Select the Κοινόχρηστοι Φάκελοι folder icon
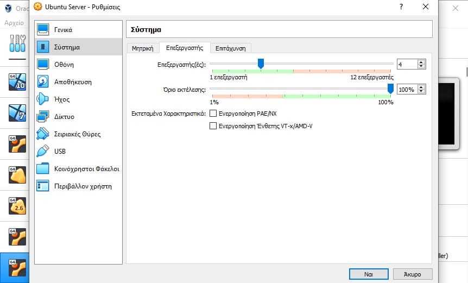 pyautogui.click(x=42, y=168)
